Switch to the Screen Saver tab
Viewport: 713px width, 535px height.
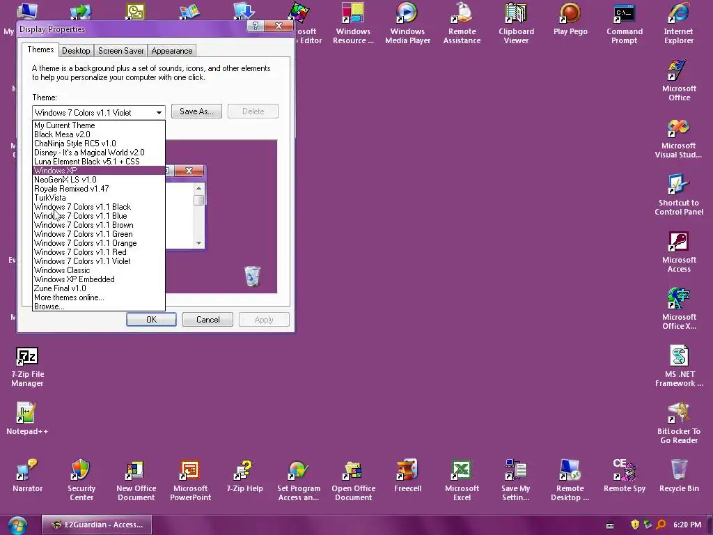pyautogui.click(x=121, y=50)
